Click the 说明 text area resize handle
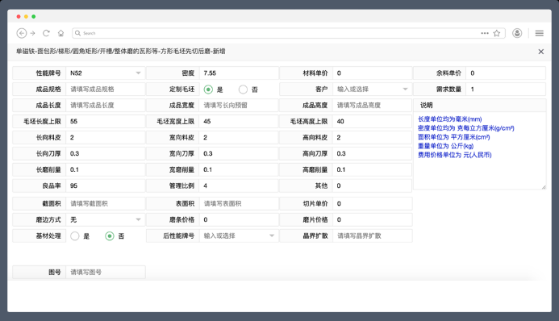Screen dimensions: 559x321 [x=544, y=186]
